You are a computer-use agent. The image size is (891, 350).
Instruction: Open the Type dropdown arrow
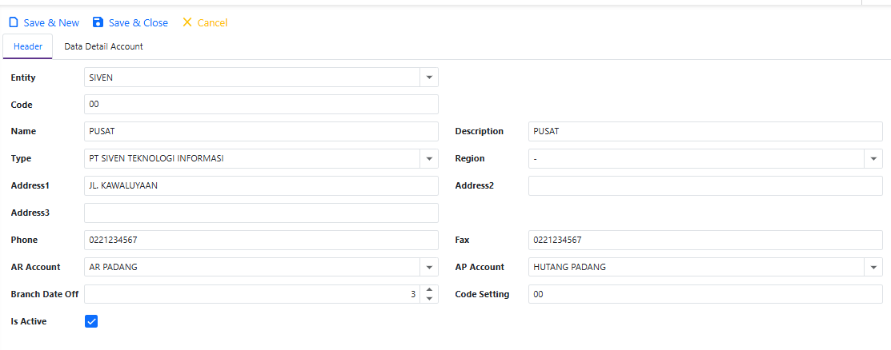[429, 159]
